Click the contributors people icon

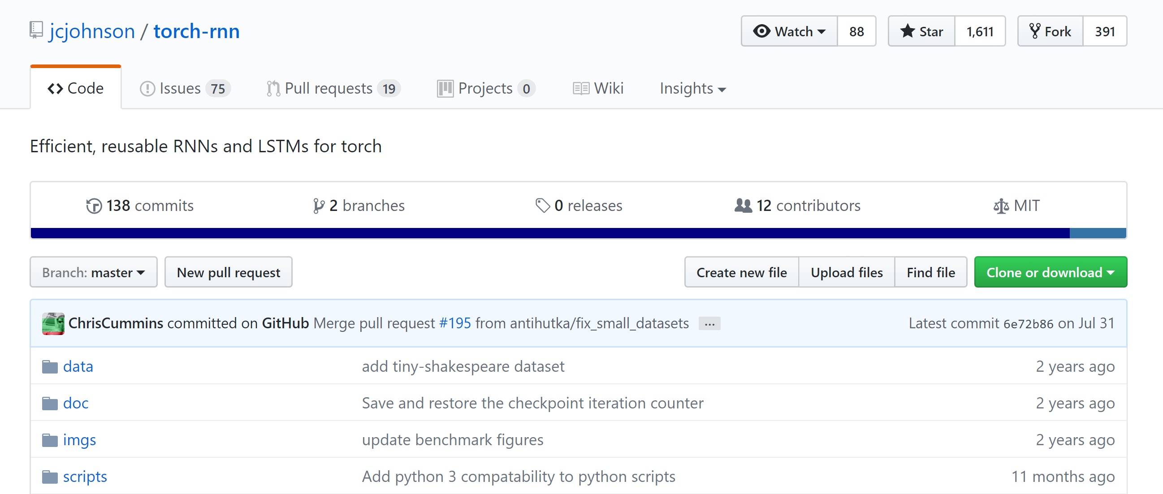[743, 206]
